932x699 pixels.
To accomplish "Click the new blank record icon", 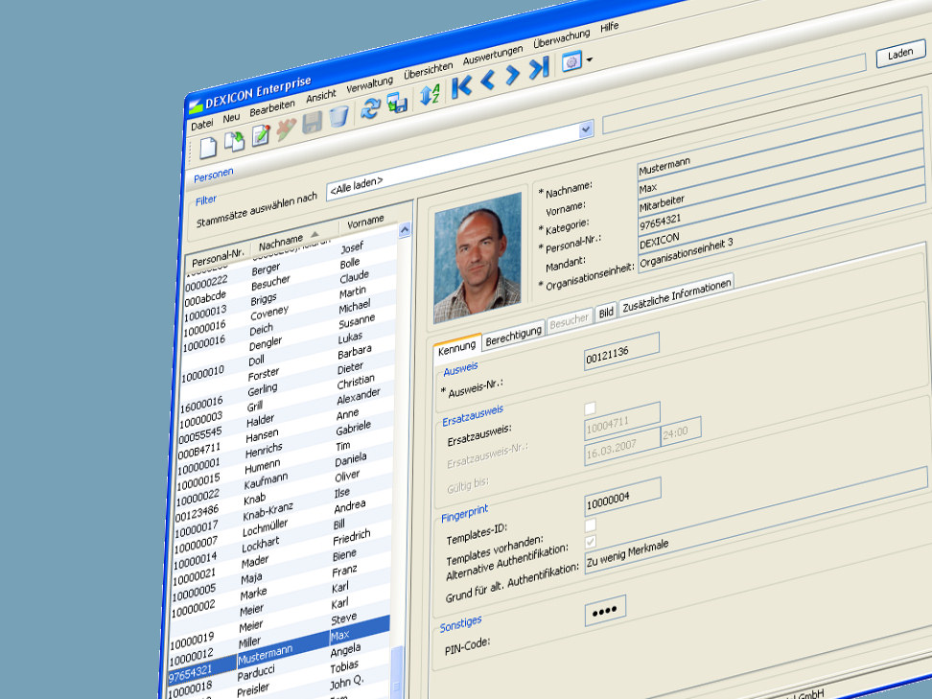I will point(208,146).
